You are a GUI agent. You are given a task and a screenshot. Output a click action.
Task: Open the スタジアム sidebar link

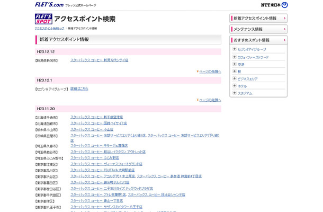click(245, 93)
